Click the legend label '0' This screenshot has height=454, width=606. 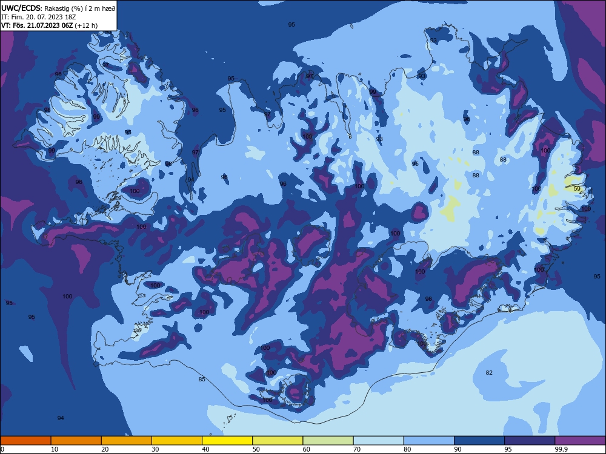click(2, 449)
